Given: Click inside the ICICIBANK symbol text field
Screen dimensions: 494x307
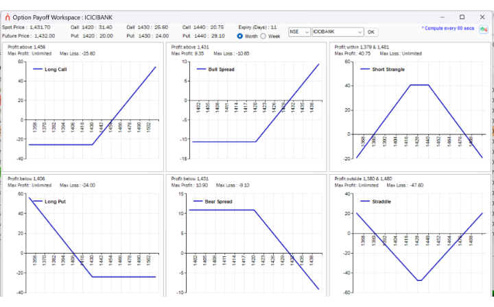Looking at the screenshot, I should (334, 32).
